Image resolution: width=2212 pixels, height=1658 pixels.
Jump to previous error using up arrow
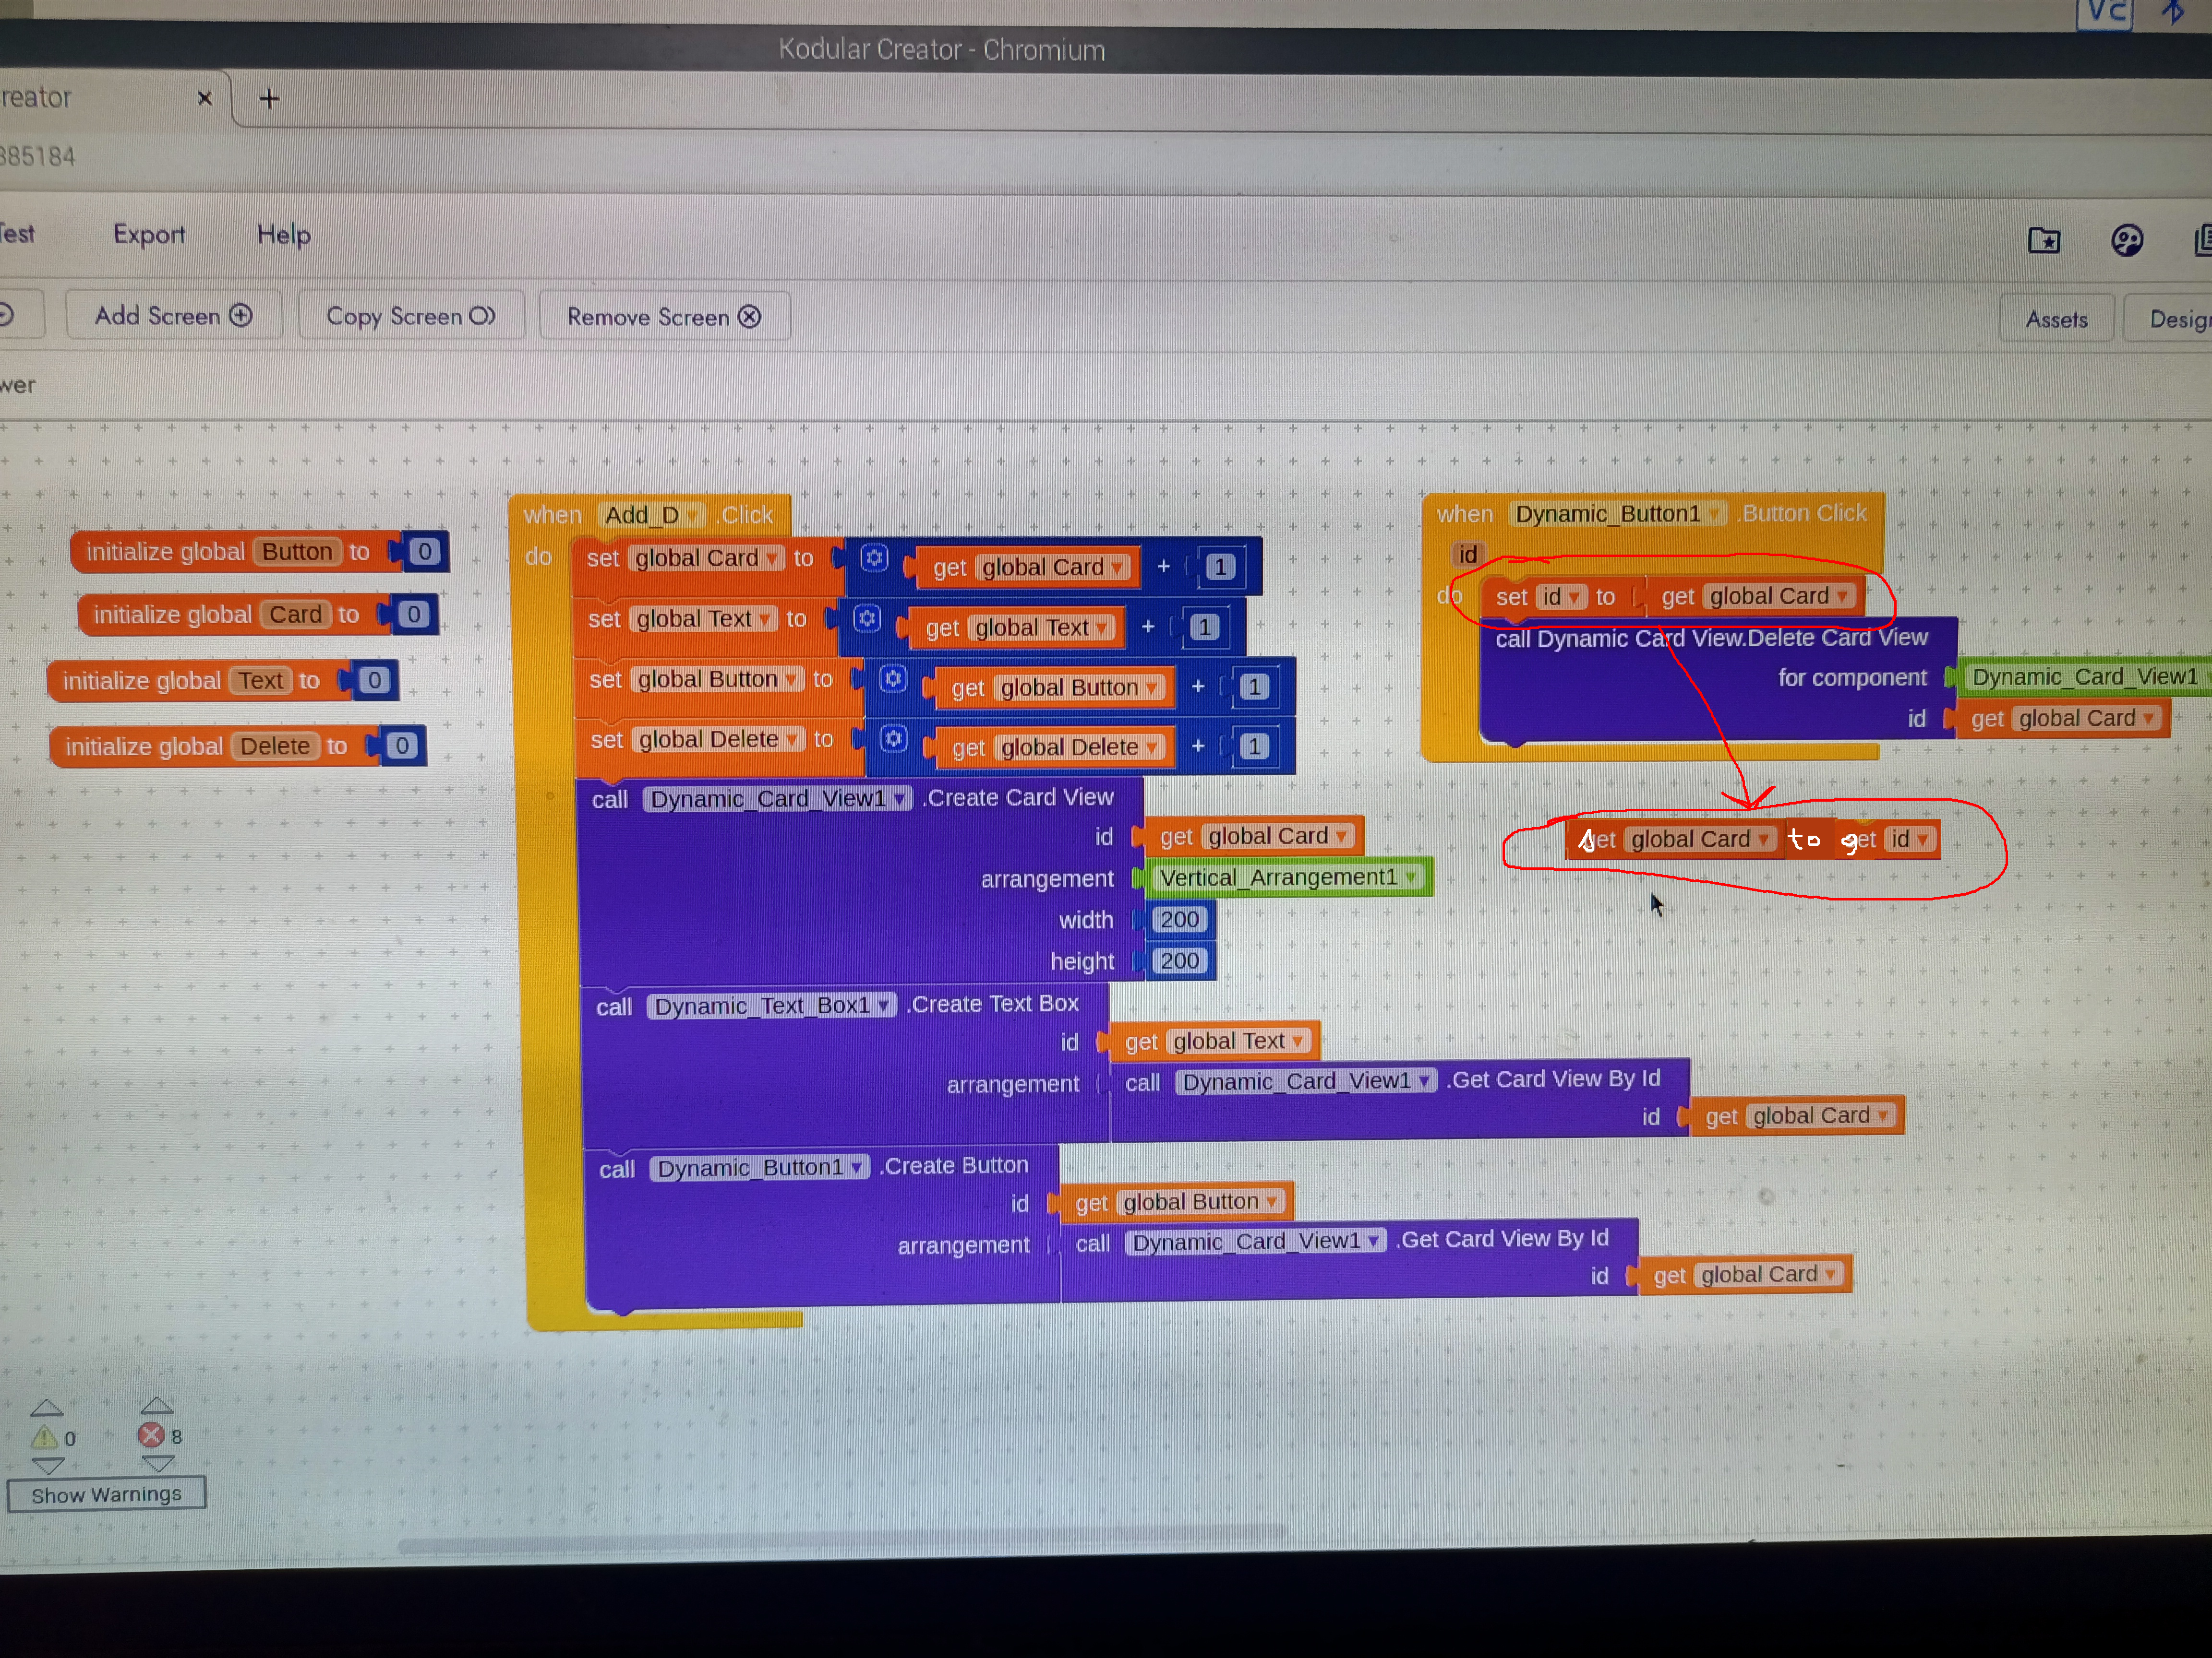coord(157,1406)
